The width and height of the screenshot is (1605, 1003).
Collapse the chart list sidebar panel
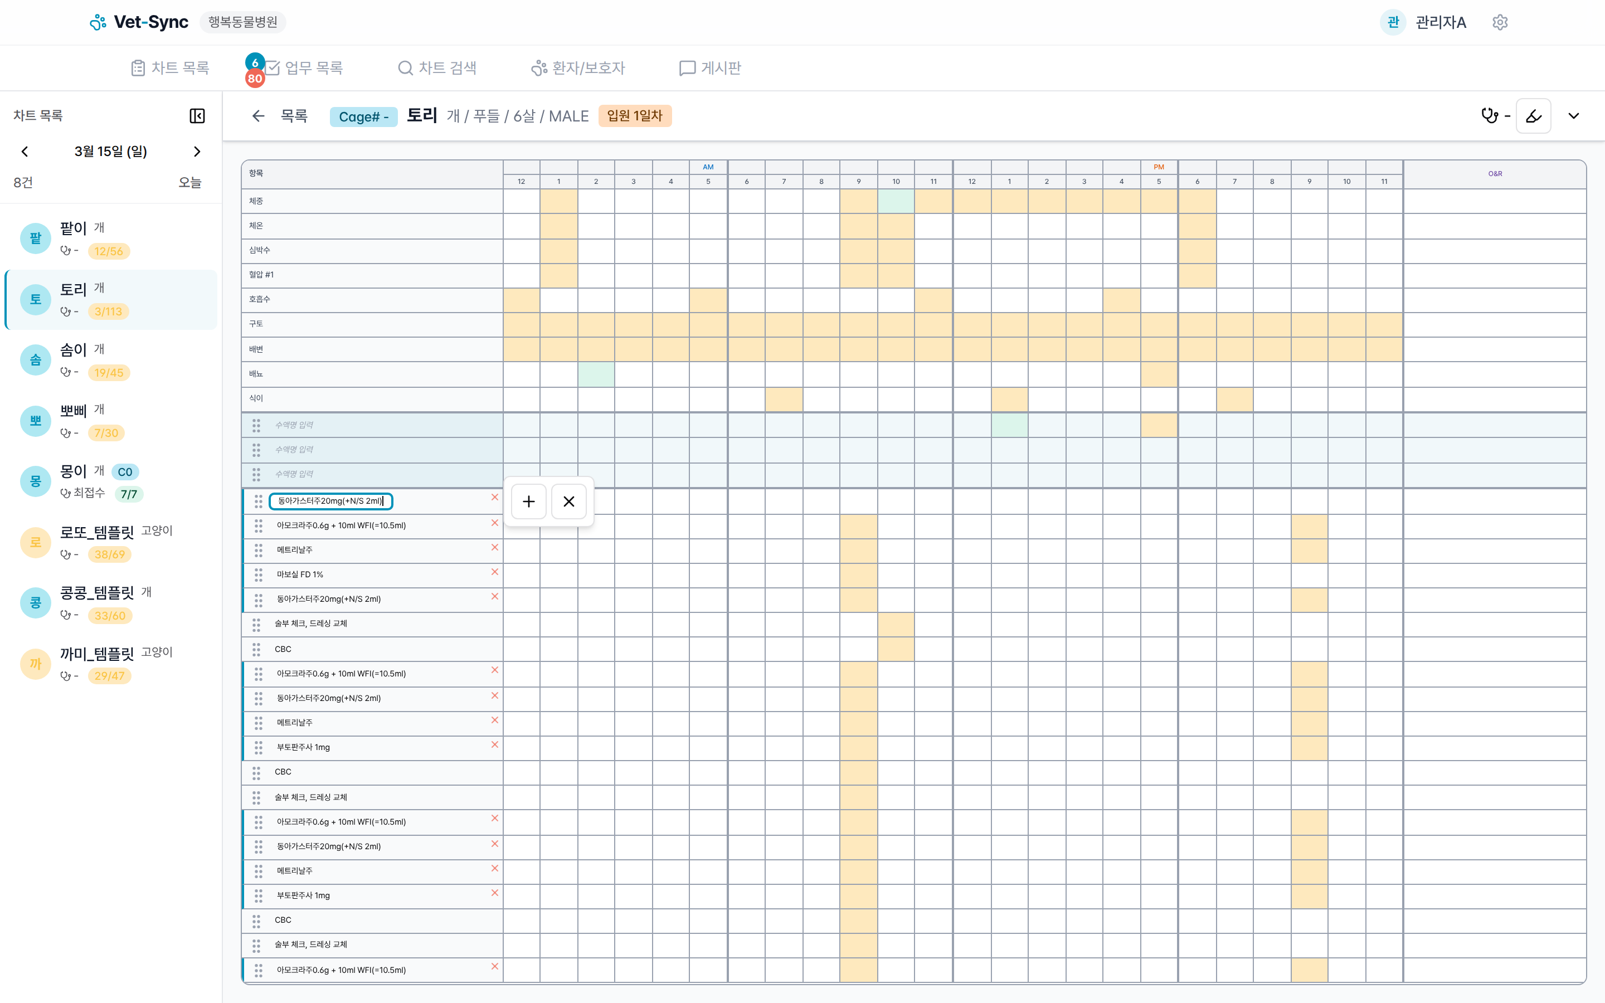(x=197, y=115)
